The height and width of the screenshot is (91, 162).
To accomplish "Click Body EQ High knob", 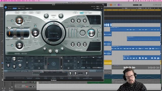I will (85, 44).
